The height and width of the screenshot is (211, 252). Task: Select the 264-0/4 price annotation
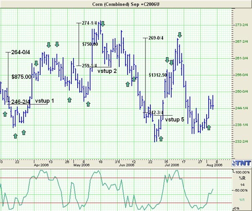[21, 52]
